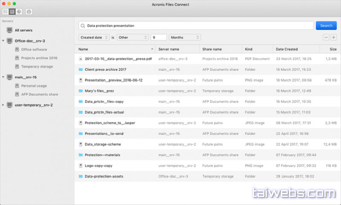Open the Months unit dropdown

coord(184,37)
